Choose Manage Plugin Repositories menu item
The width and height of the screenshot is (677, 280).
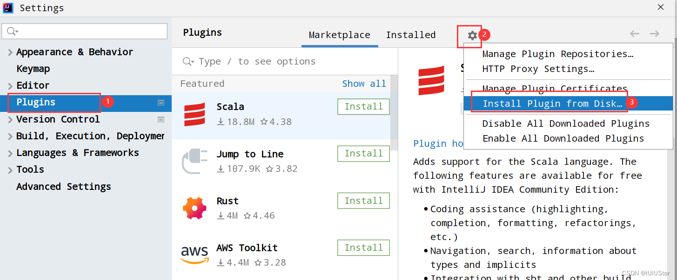[558, 54]
